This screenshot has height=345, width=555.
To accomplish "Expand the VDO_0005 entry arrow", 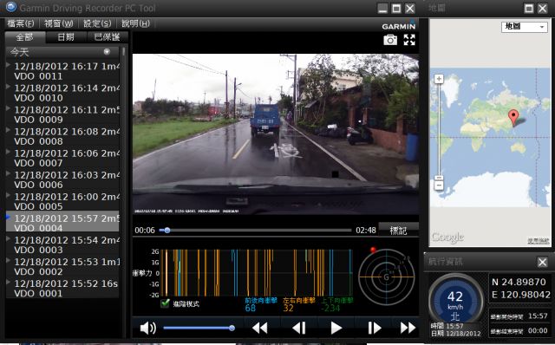I will (x=8, y=195).
